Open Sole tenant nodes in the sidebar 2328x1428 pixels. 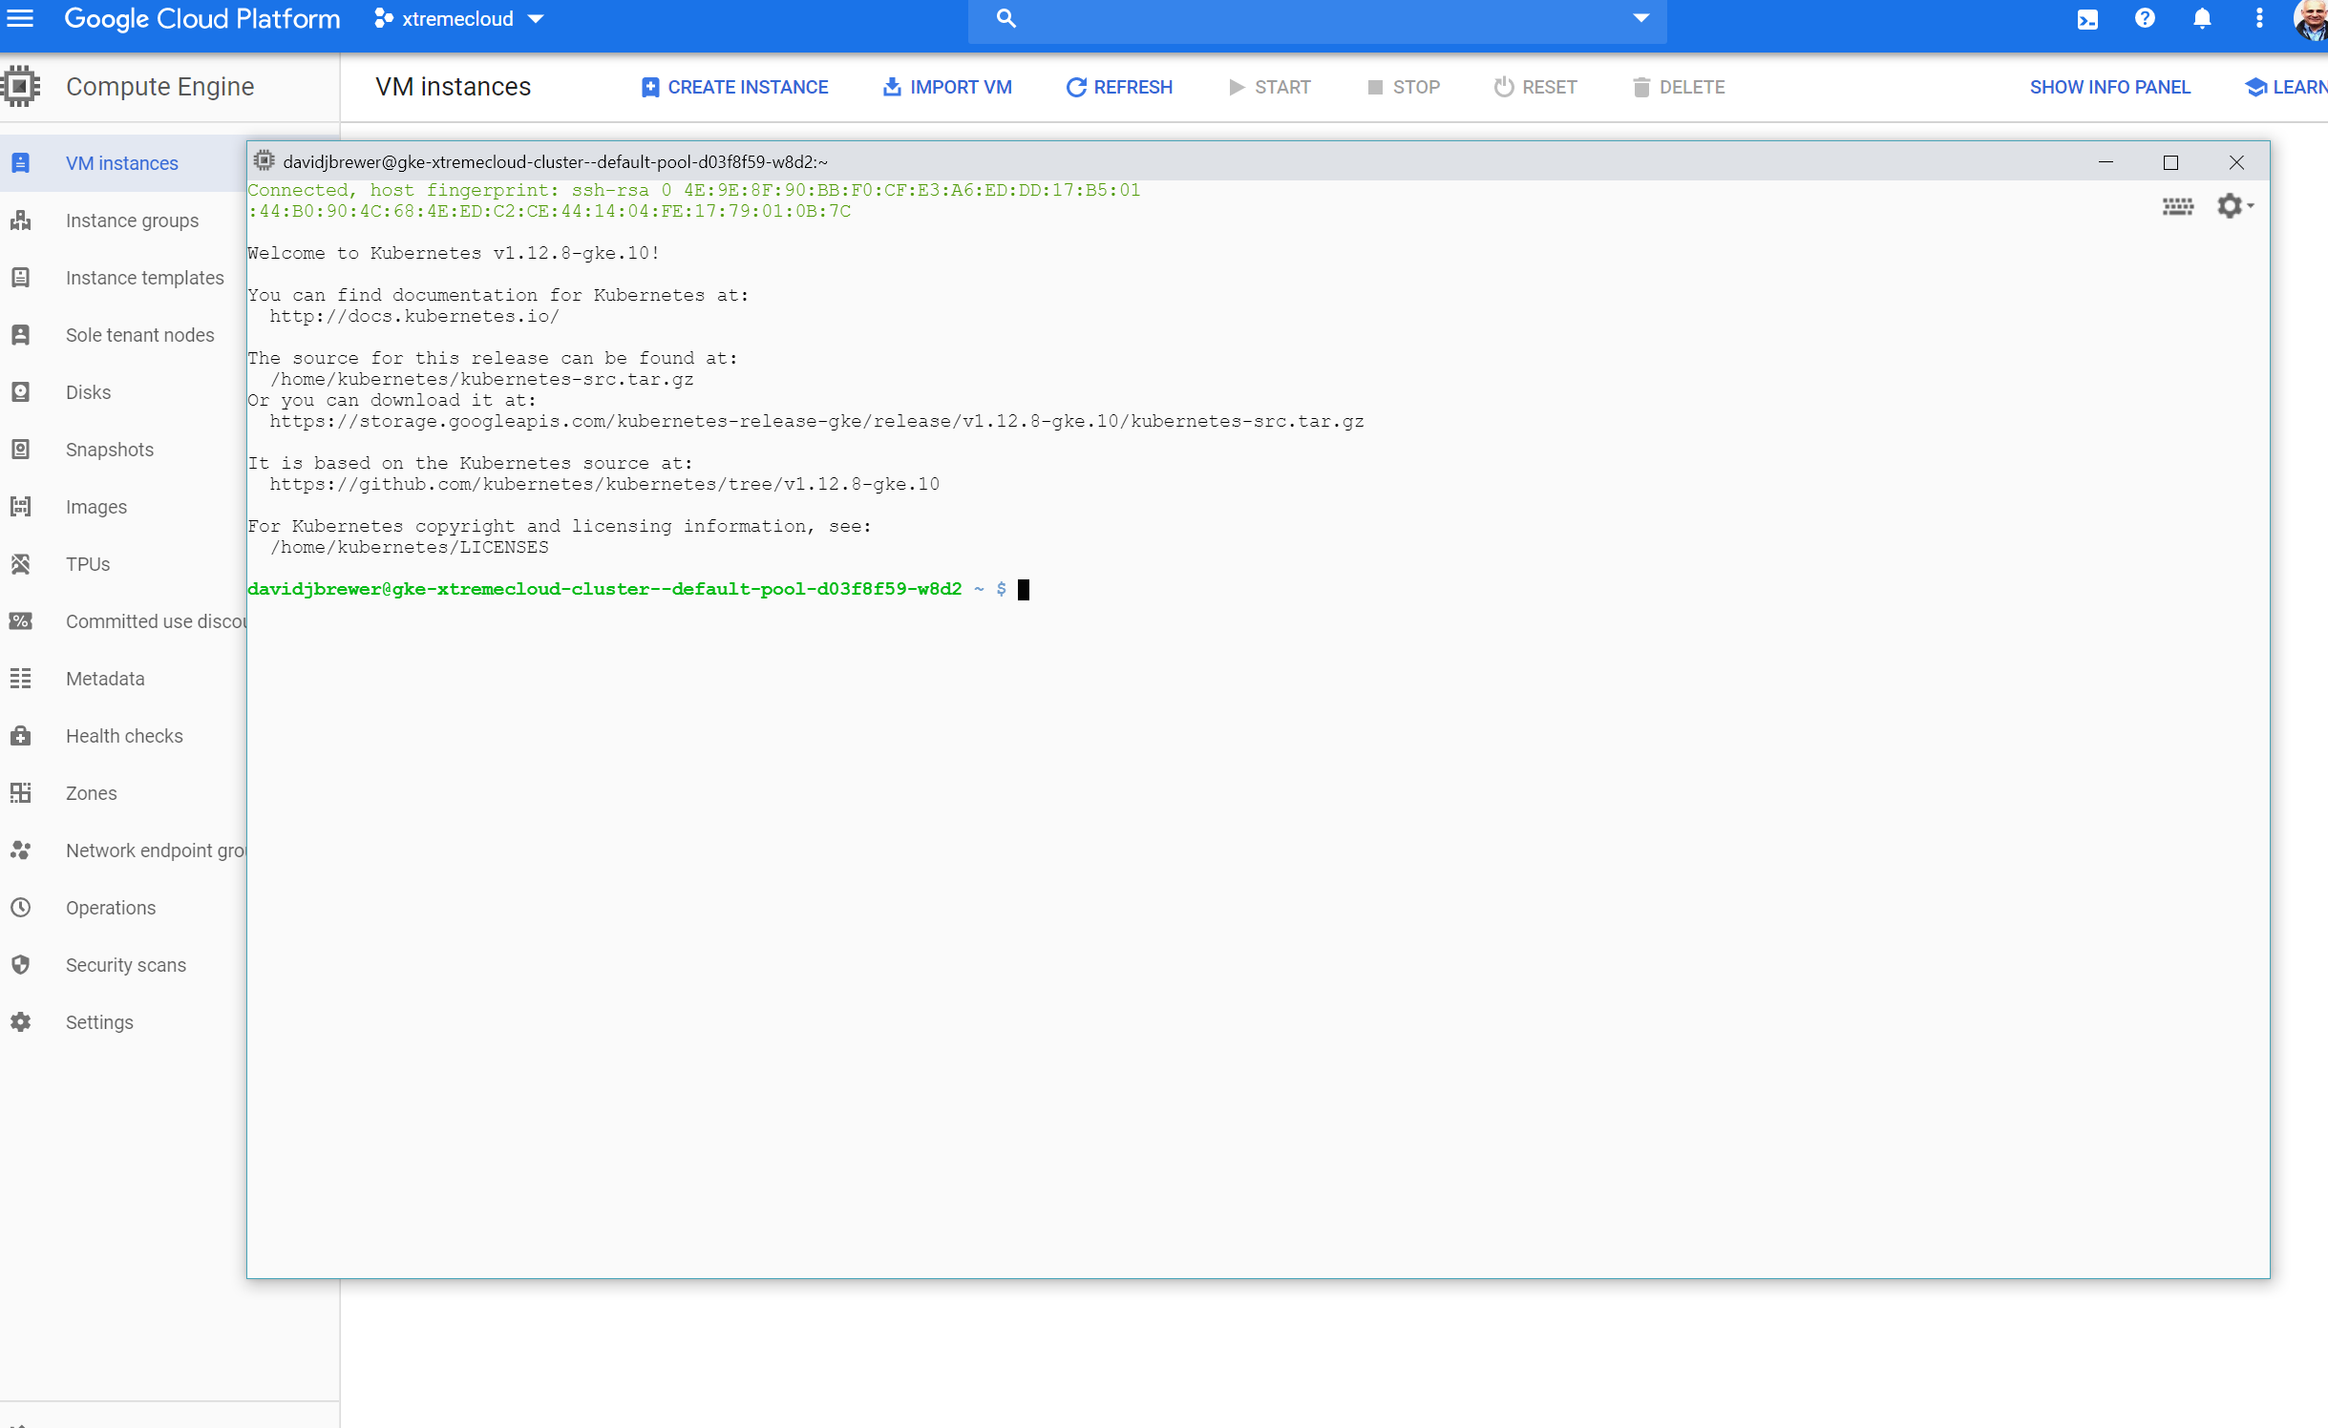[x=140, y=335]
